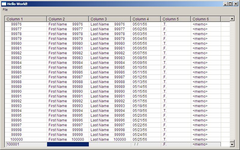Open the File menu
Image resolution: width=240 pixels, height=150 pixels.
(5, 10)
